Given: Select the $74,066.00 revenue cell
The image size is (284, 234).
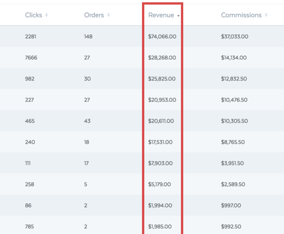Looking at the screenshot, I should pos(162,36).
